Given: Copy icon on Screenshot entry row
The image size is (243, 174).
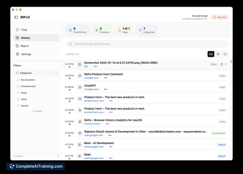Looking at the screenshot, I should [222, 64].
